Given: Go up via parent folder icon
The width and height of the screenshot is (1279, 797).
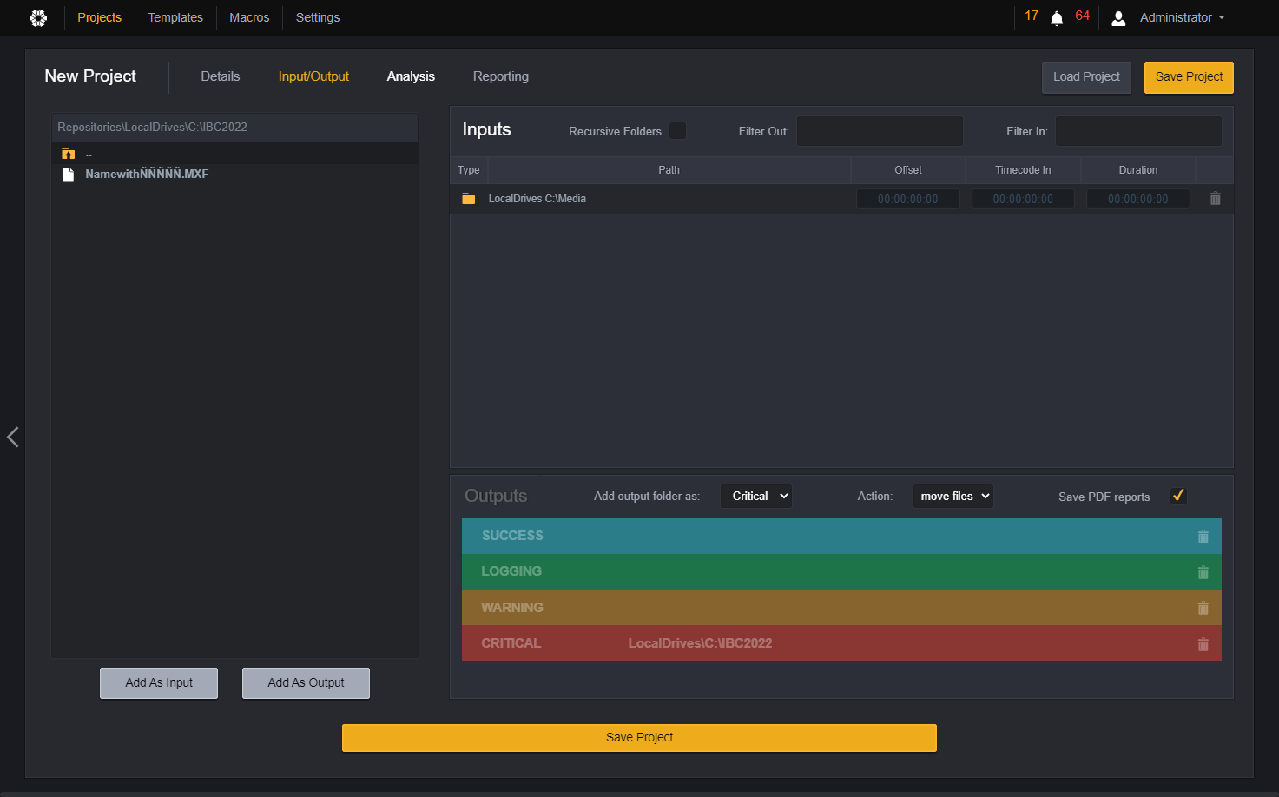Looking at the screenshot, I should [x=69, y=154].
